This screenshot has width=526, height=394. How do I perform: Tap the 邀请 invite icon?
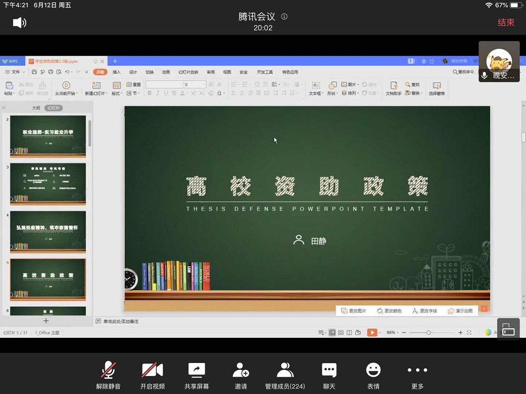241,370
